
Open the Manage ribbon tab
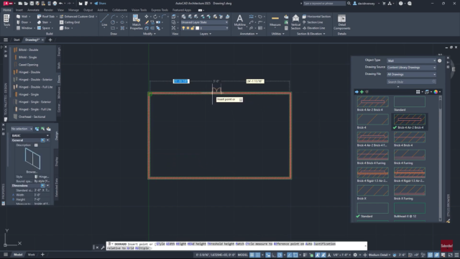coord(73,10)
